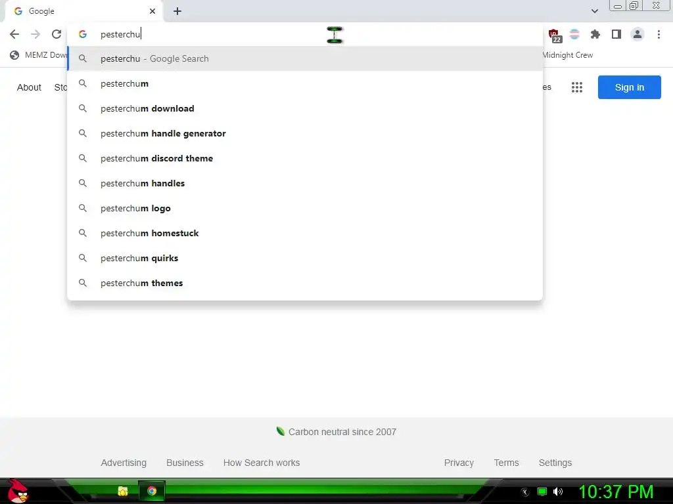The height and width of the screenshot is (504, 673).
Task: Open the Chrome three-dot menu
Action: pos(659,34)
